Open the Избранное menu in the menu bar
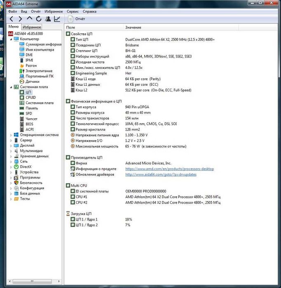Screen dimensions: 281x288 [54, 12]
